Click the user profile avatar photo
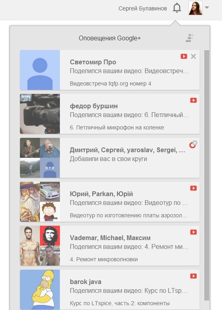Viewport: 222px width, 310px height. tap(196, 8)
